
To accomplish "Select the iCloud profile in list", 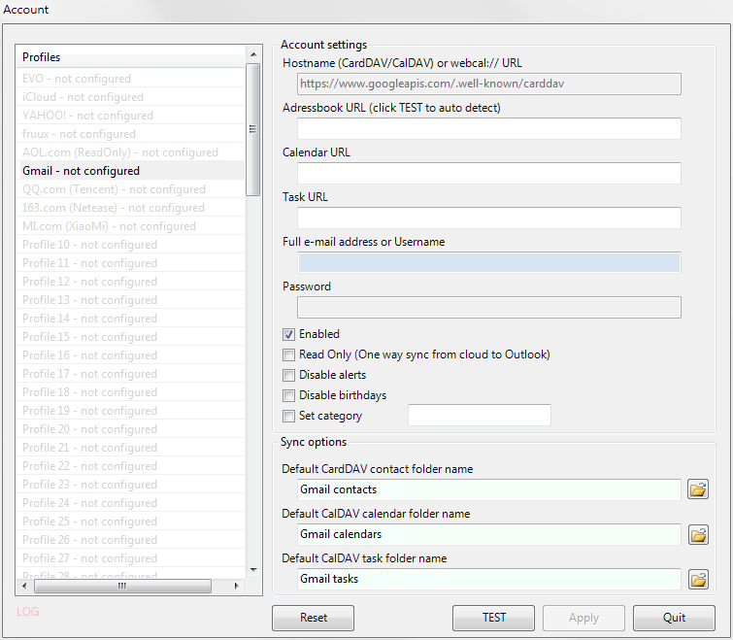I will click(83, 97).
